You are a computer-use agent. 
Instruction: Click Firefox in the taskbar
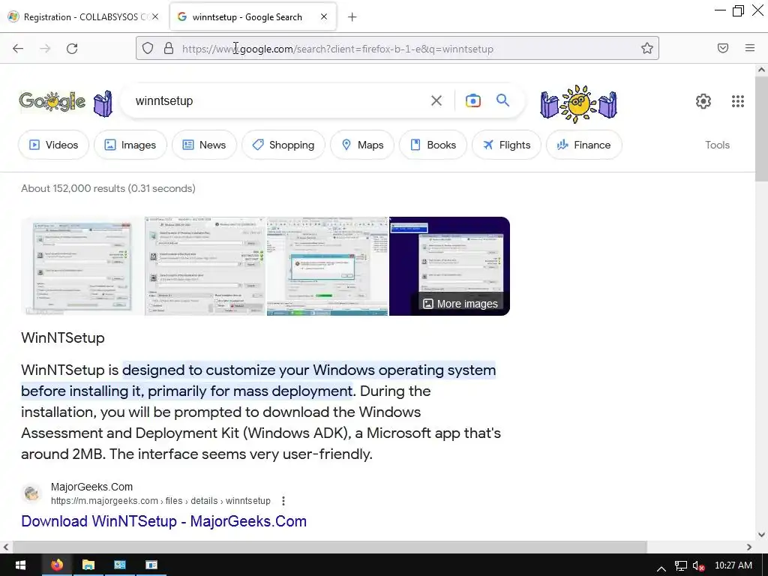click(x=57, y=565)
